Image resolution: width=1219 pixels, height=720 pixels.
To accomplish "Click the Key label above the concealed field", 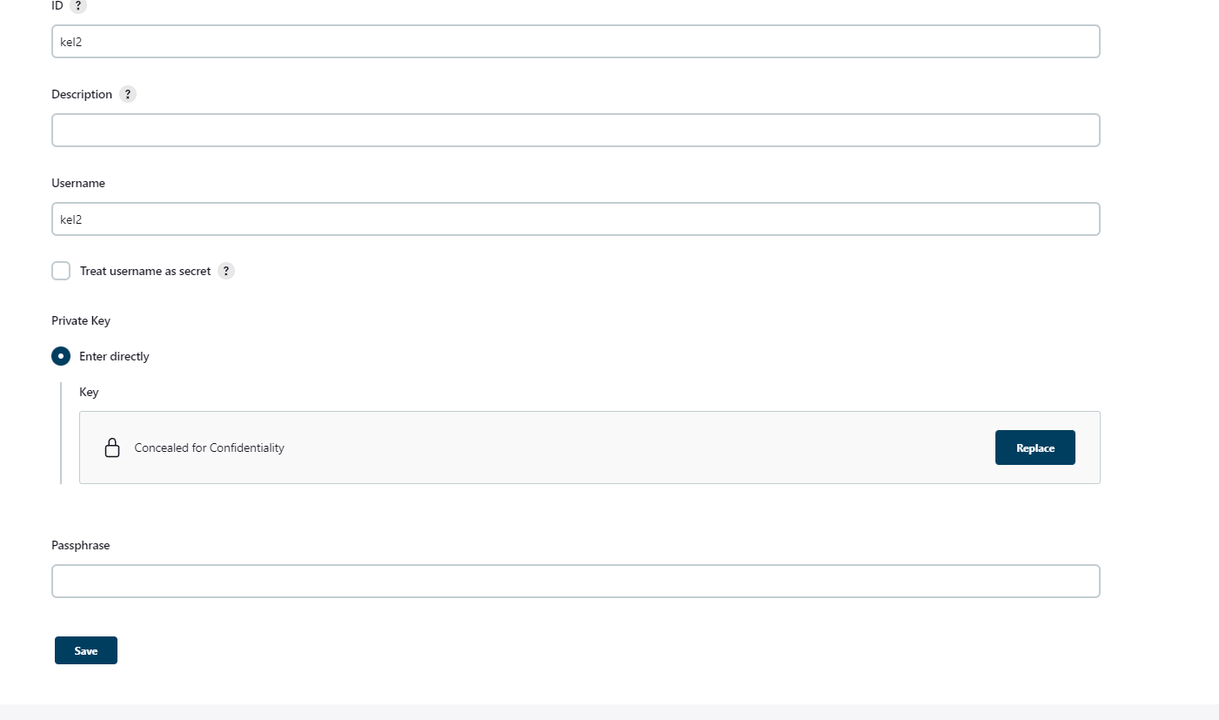I will [x=89, y=392].
